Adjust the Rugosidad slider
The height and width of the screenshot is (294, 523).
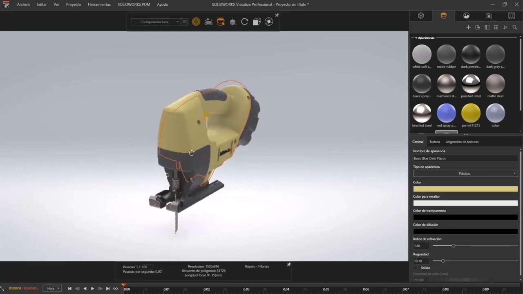[x=443, y=261]
